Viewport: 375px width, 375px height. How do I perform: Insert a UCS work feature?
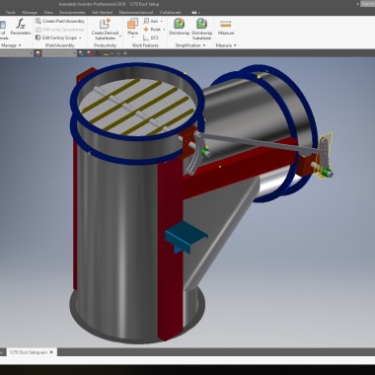tap(151, 37)
